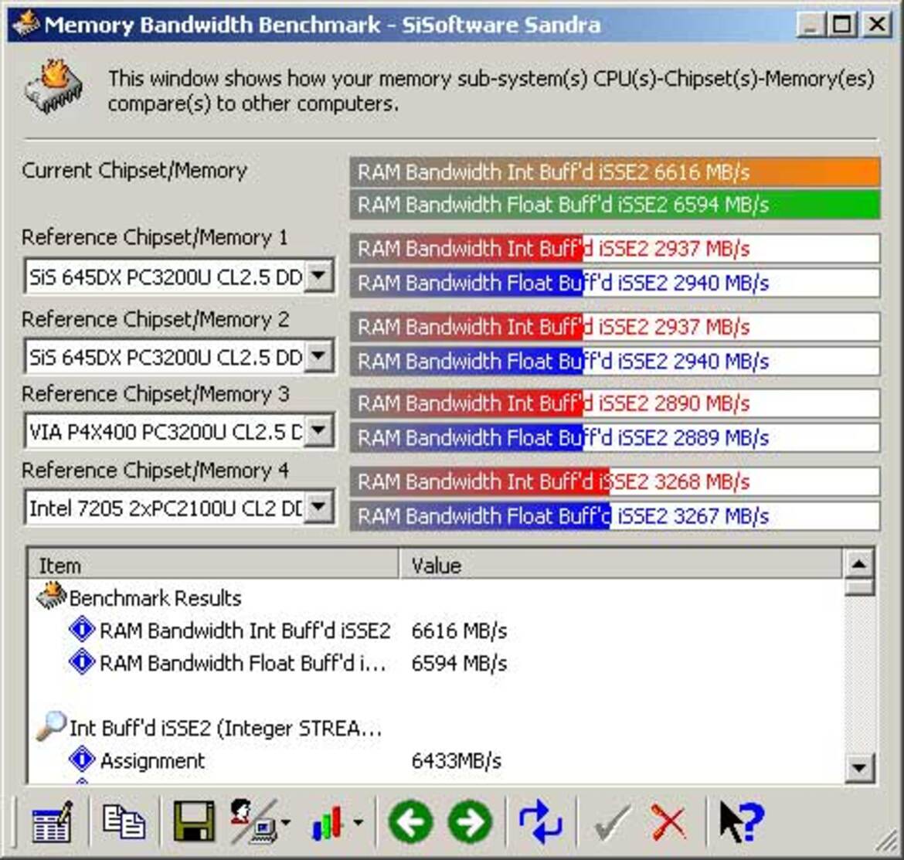The image size is (904, 860).
Task: Click info icon for RAM Bandwidth Int row
Action: pos(82,630)
